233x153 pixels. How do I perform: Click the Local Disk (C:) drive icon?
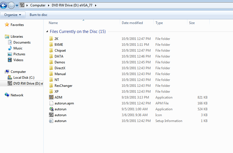pyautogui.click(x=10, y=77)
